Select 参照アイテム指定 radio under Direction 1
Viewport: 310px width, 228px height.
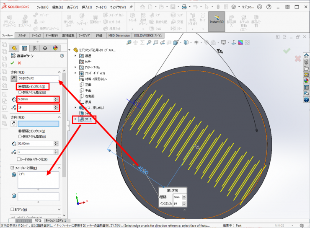(x=20, y=92)
